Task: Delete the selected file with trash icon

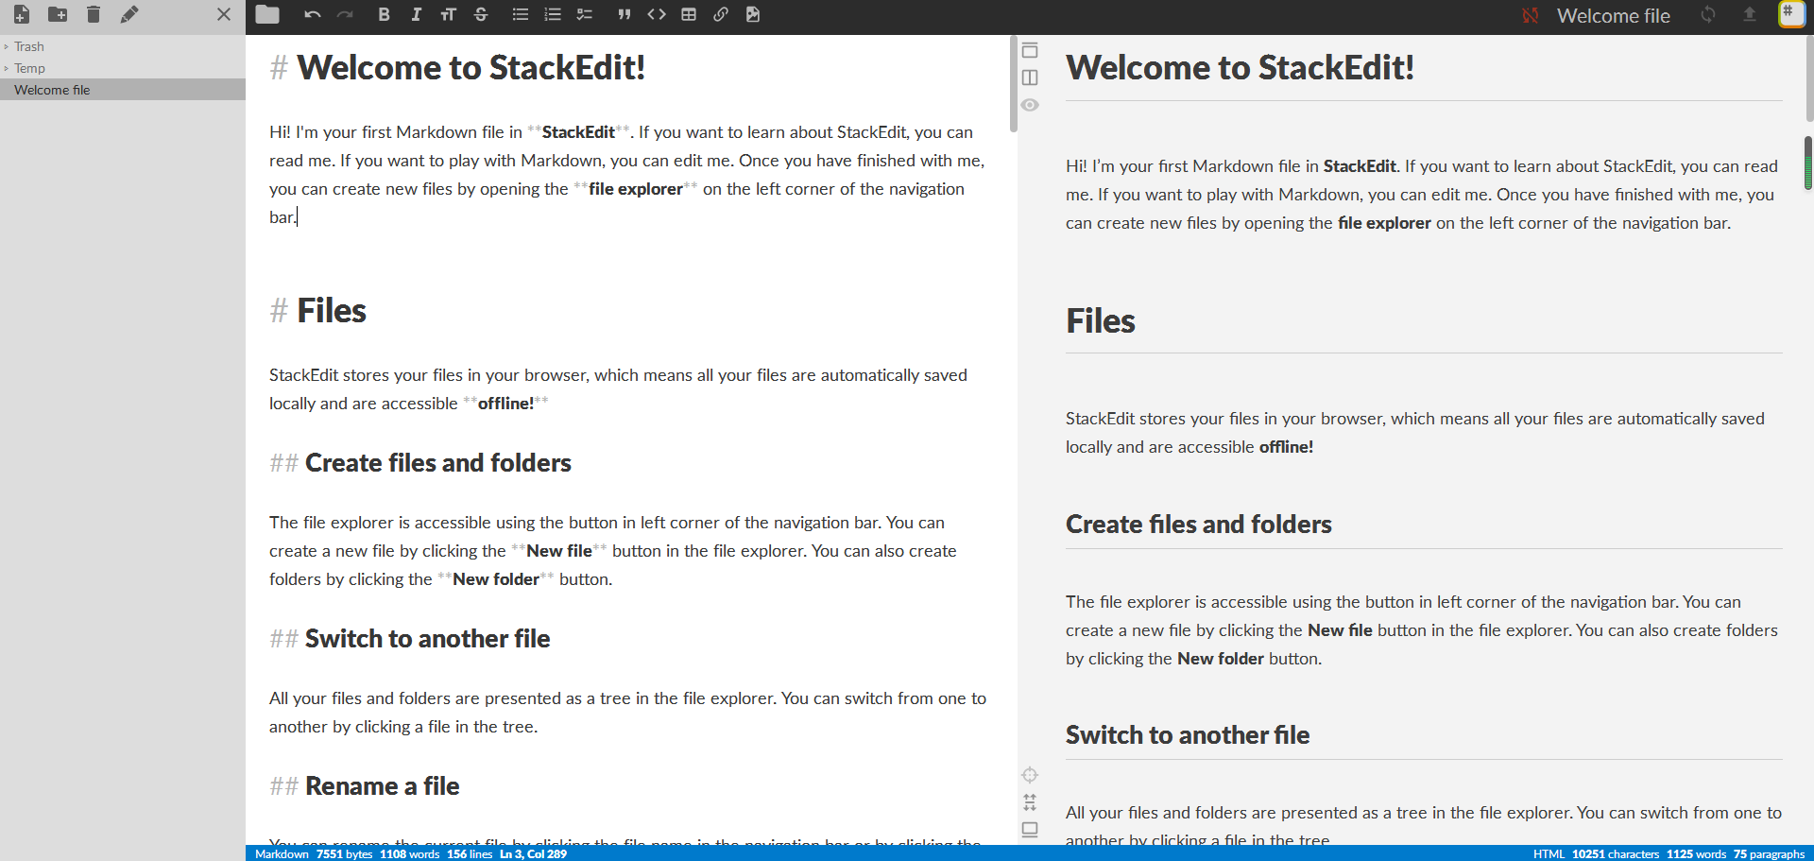Action: pos(94,14)
